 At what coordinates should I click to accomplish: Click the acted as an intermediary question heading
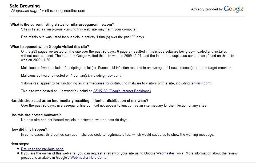point(79,101)
